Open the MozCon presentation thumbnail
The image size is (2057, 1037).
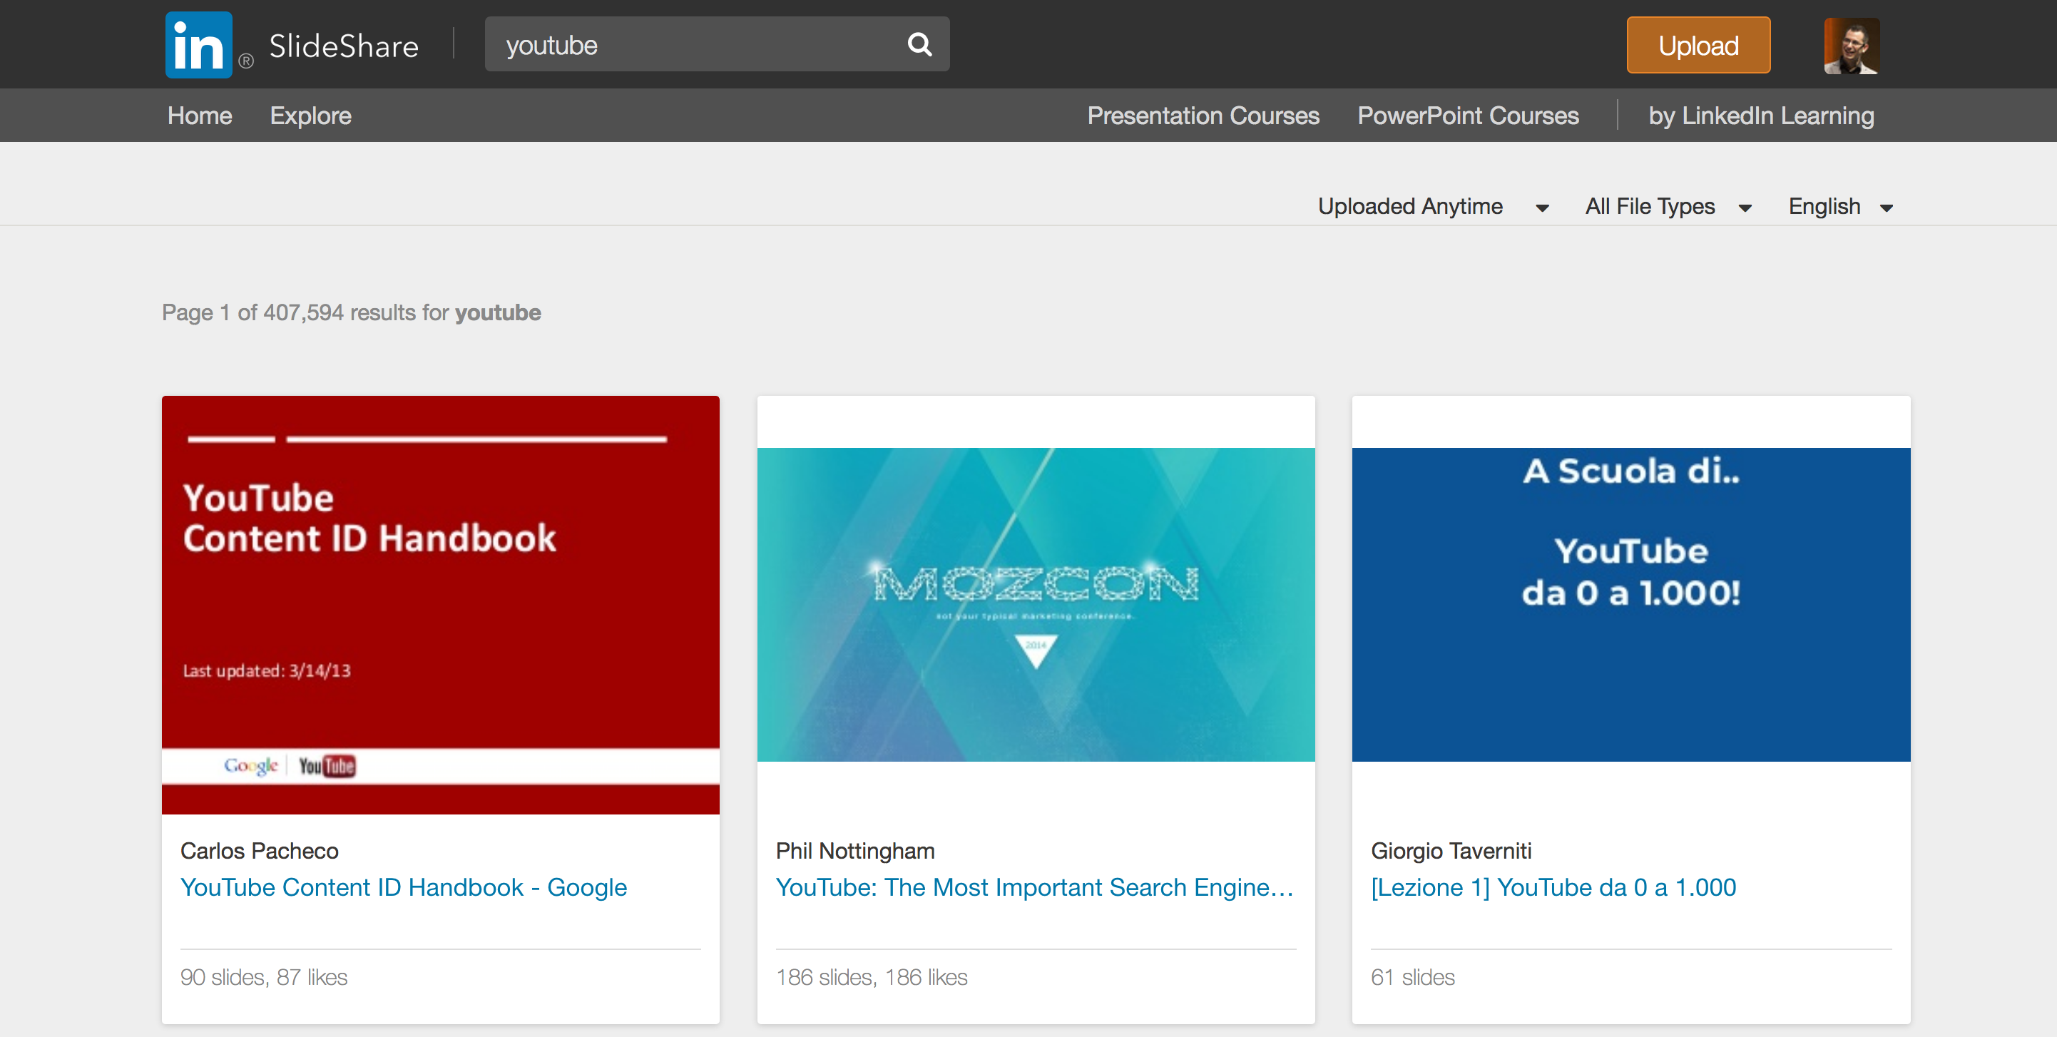pos(1036,604)
